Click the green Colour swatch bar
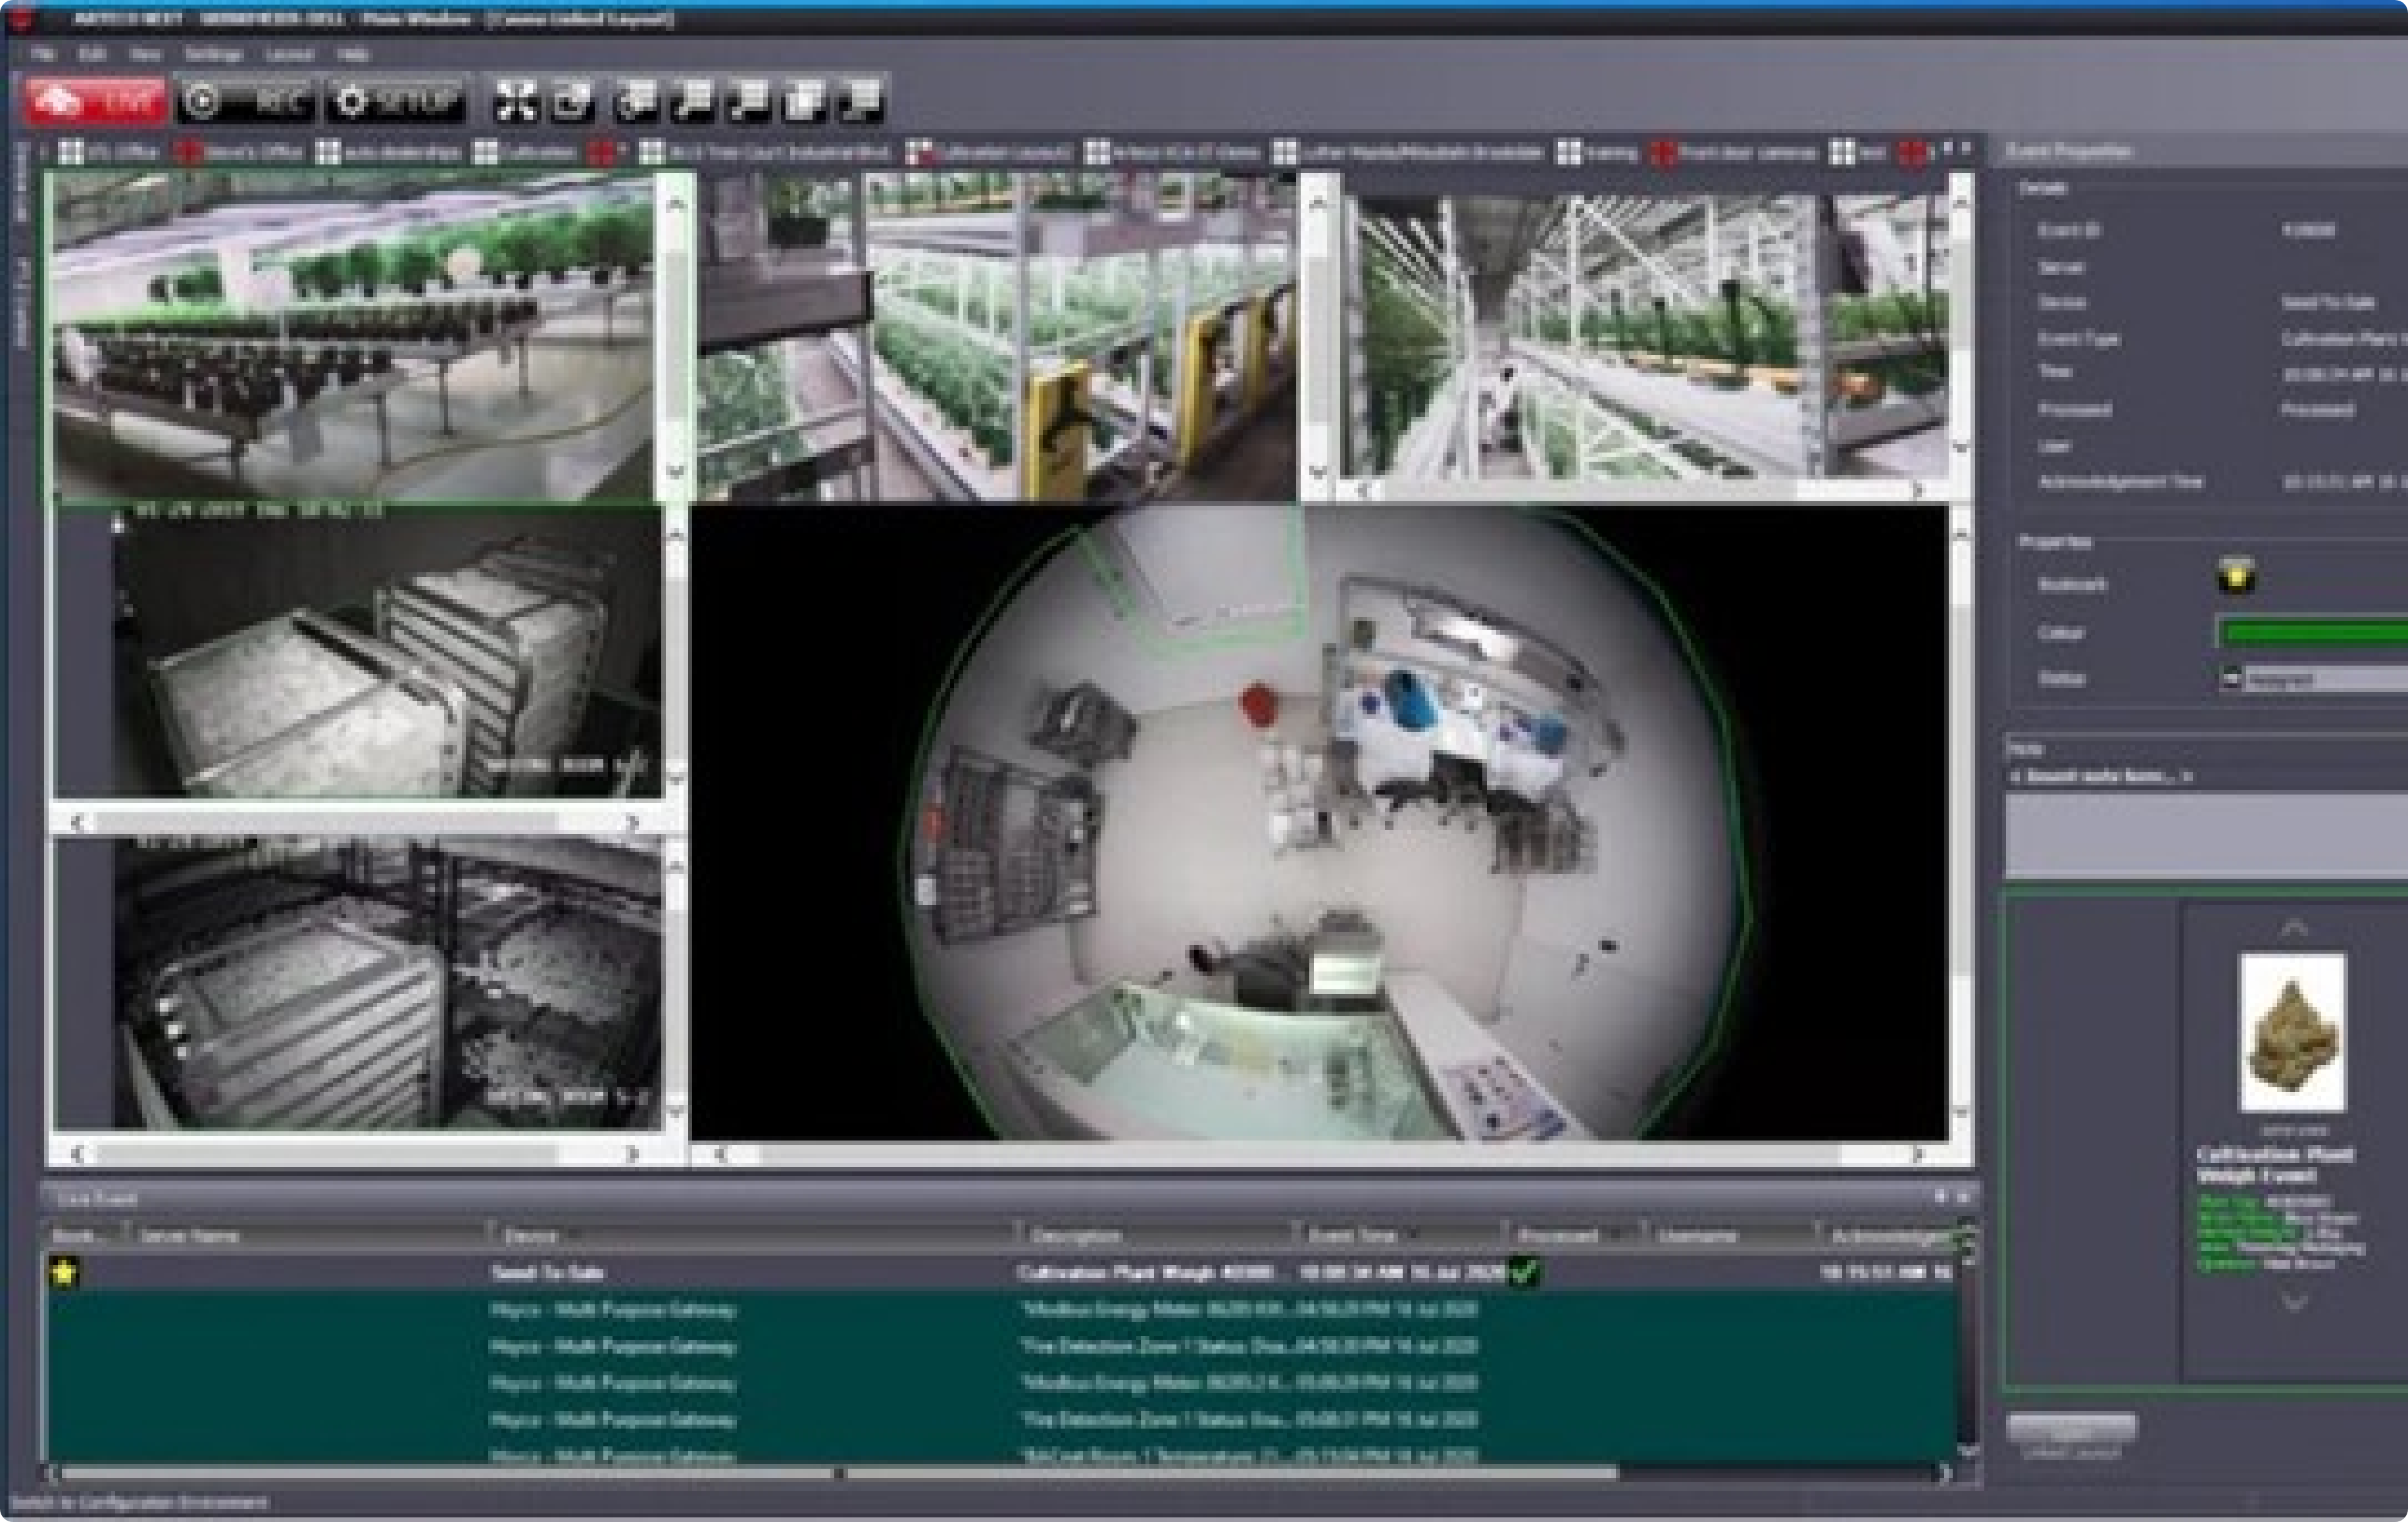The image size is (2408, 1522). coord(2310,633)
